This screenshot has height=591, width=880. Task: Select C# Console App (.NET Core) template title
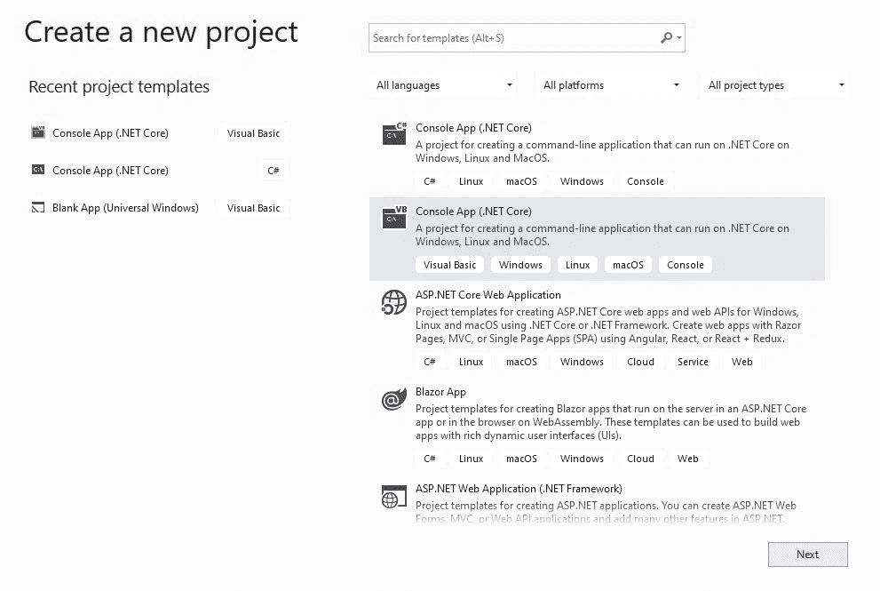[x=473, y=128]
